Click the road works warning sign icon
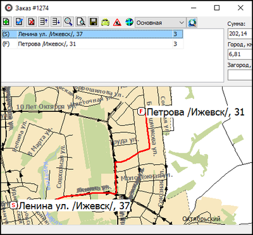 (117, 22)
